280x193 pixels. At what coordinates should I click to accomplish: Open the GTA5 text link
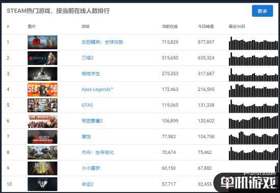(x=87, y=105)
